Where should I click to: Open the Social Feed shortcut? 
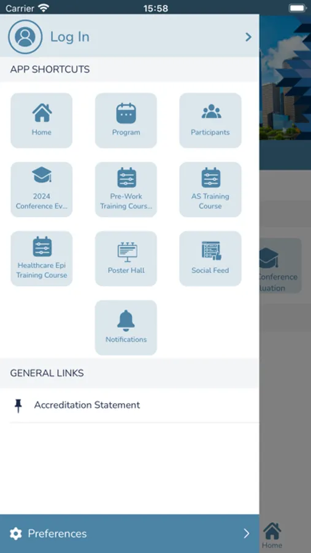point(210,259)
